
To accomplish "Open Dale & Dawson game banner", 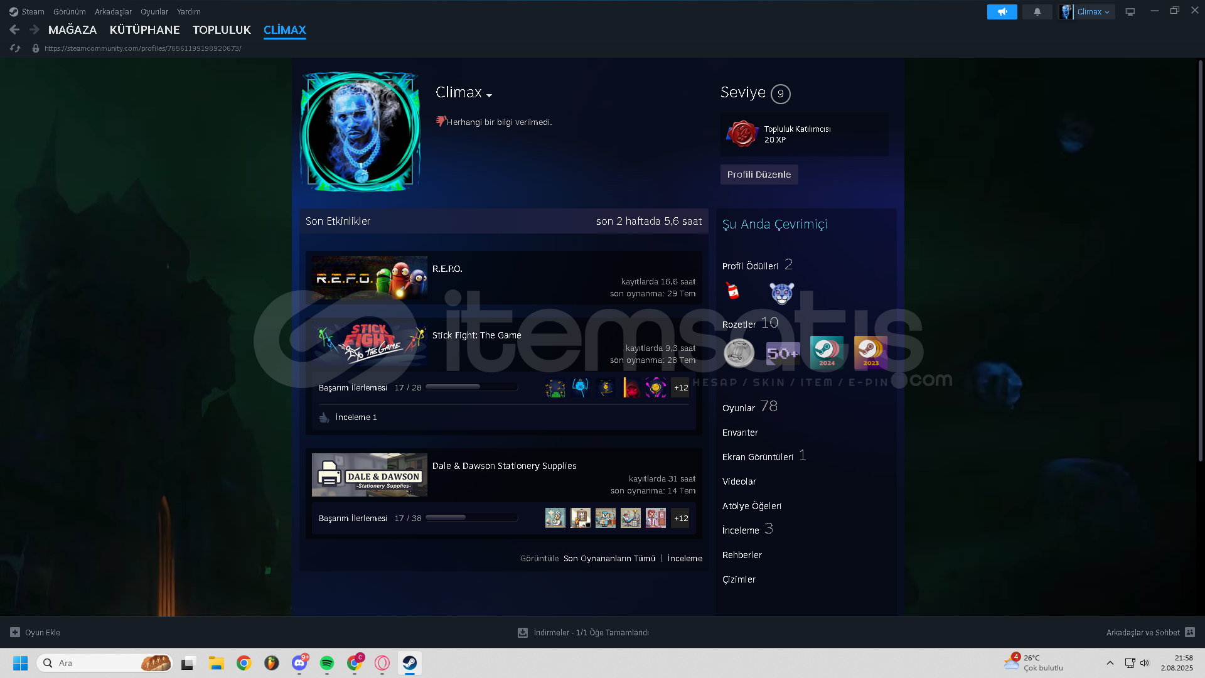I will click(370, 475).
